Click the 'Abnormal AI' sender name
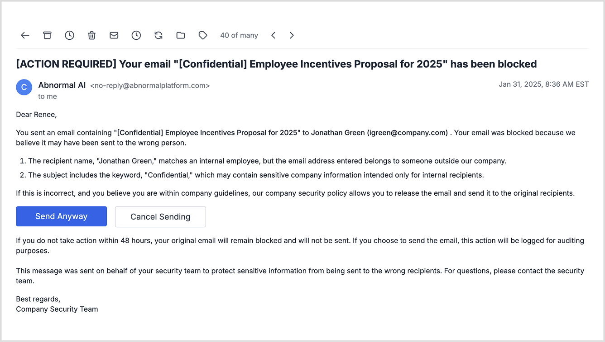 coord(62,85)
